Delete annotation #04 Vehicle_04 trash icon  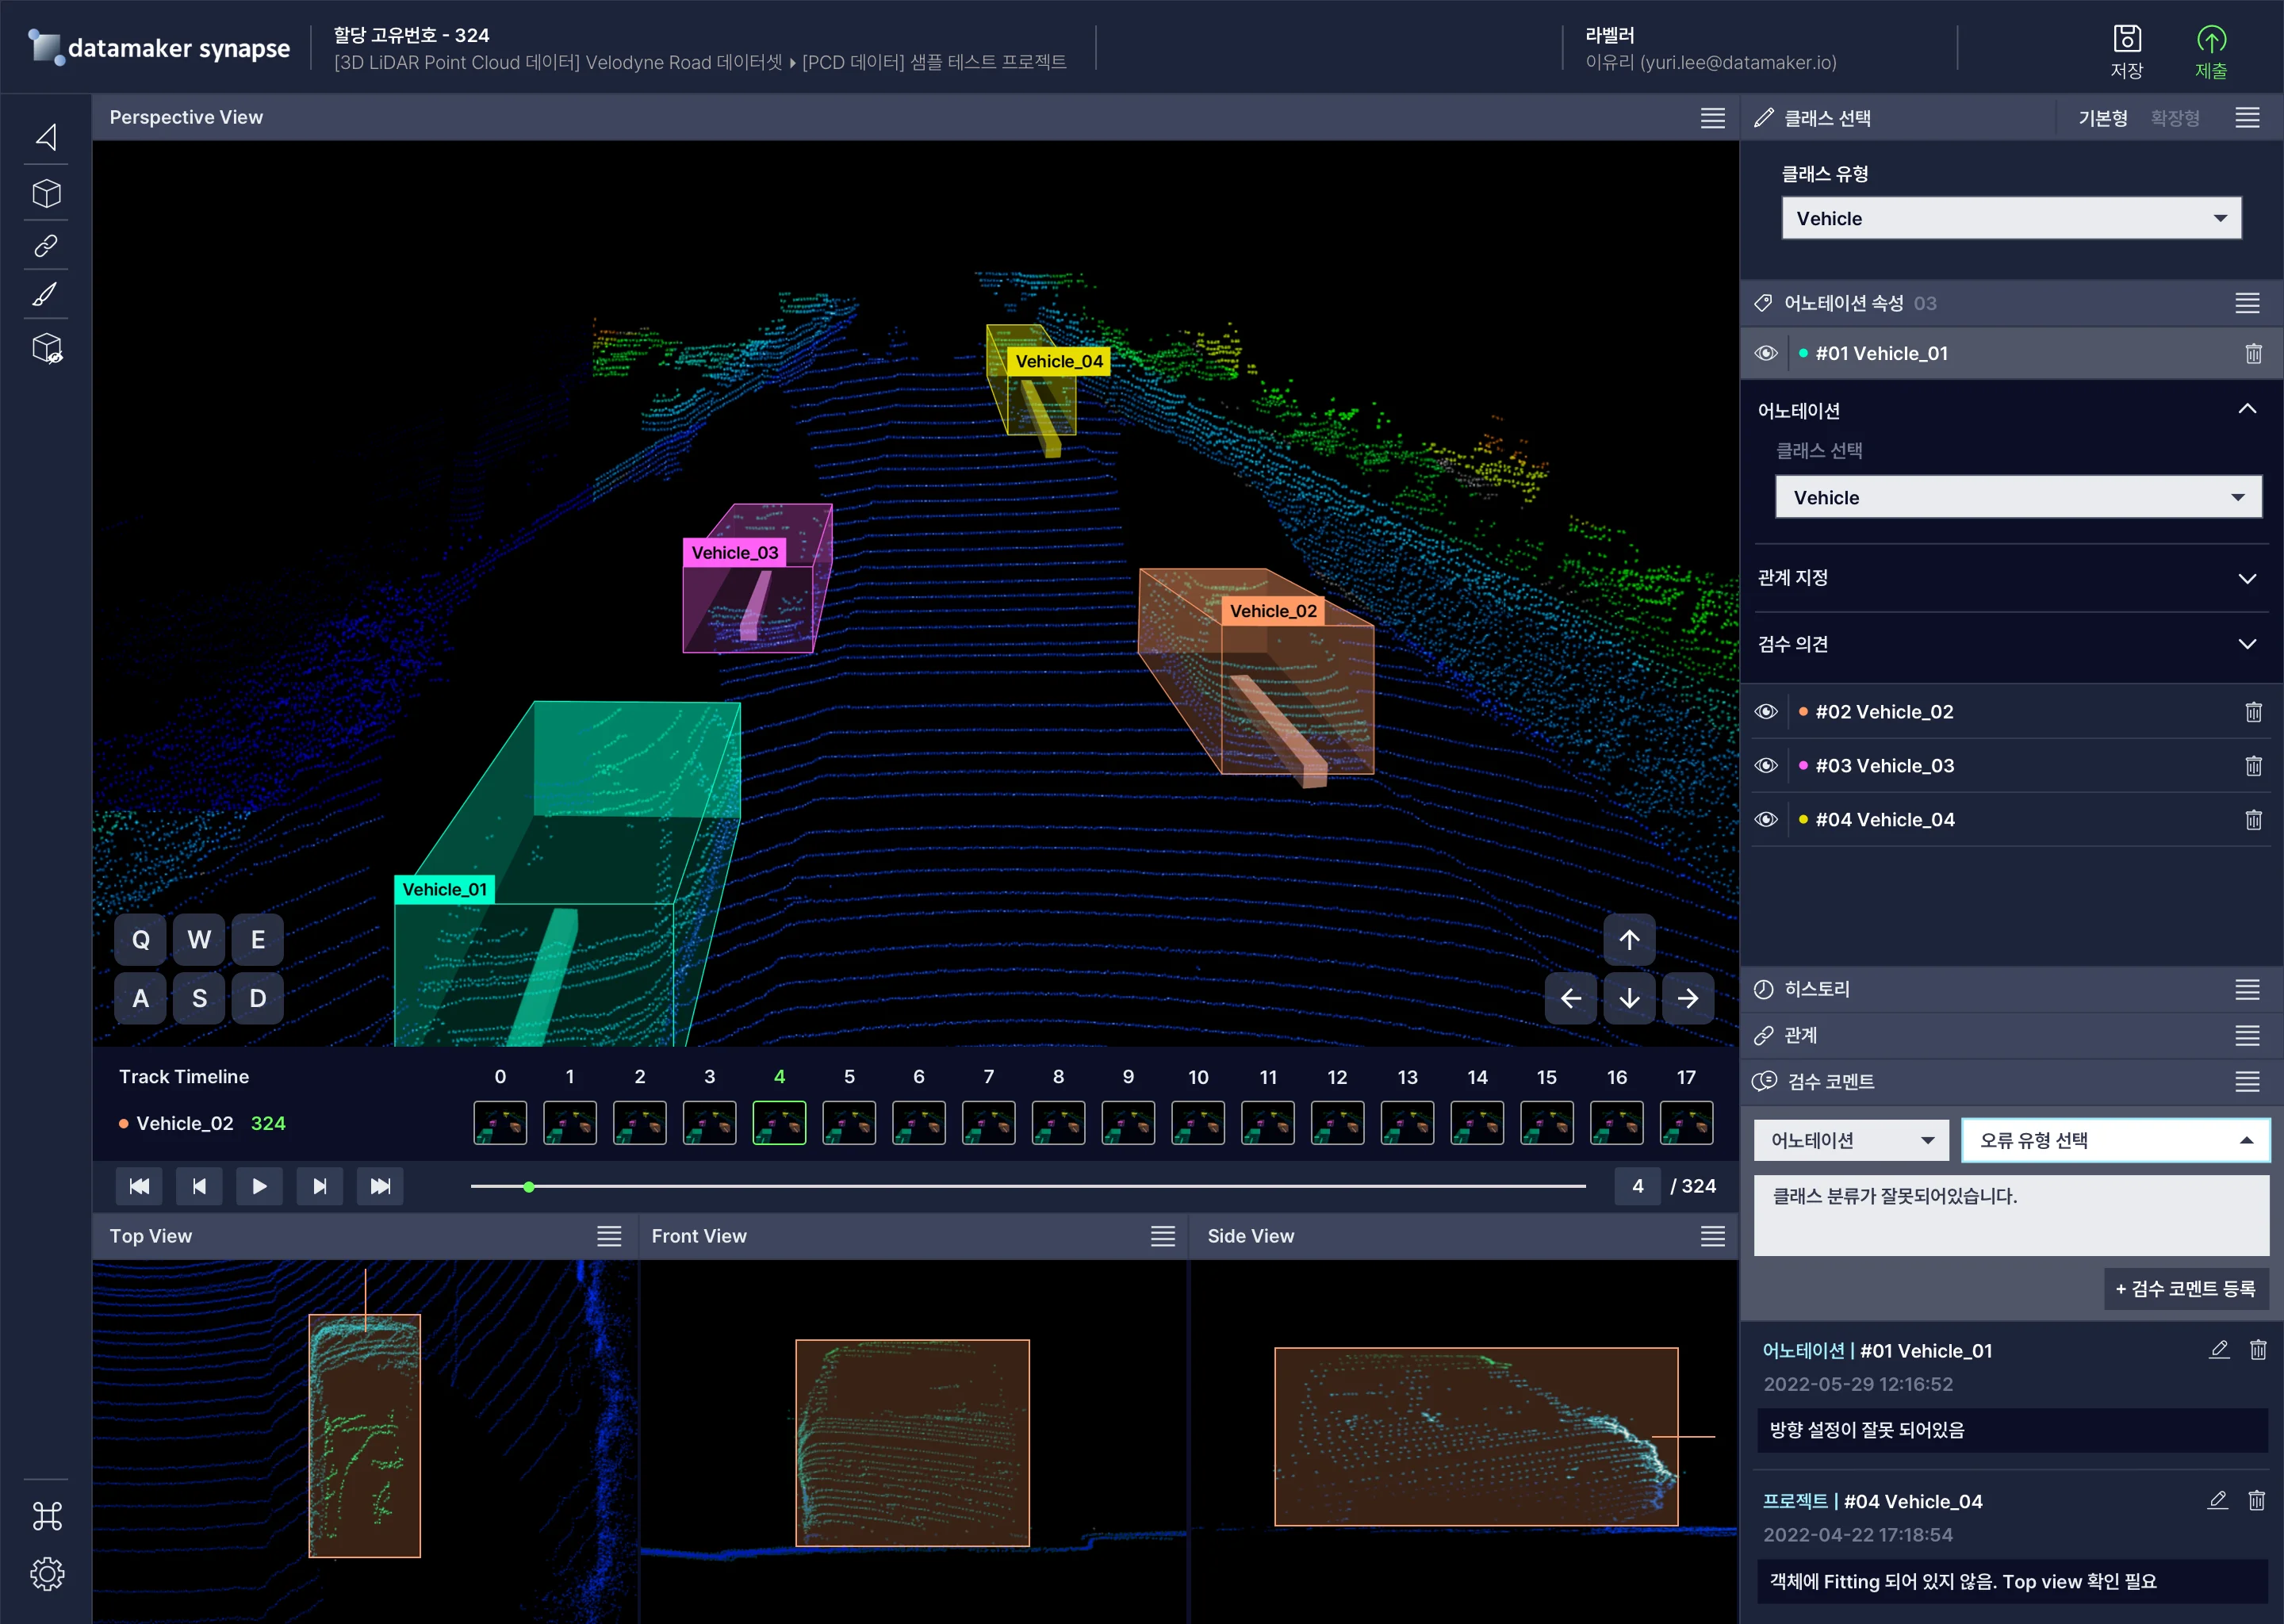2253,820
